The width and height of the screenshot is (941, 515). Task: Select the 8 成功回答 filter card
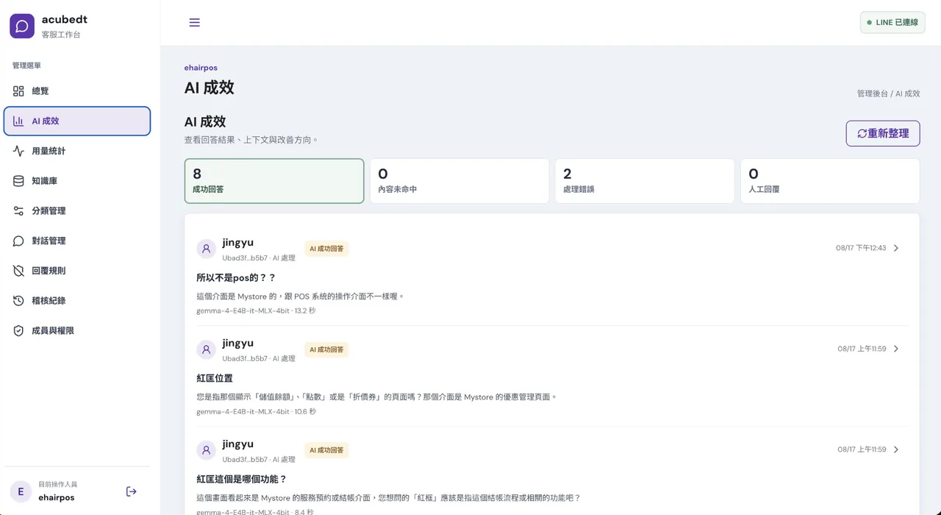[x=274, y=181]
